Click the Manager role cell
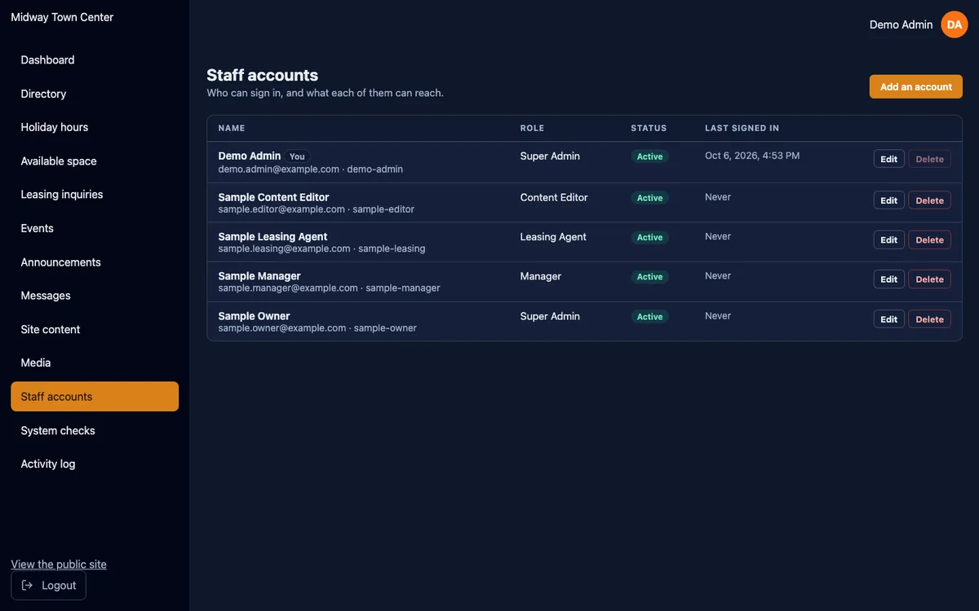 tap(541, 276)
